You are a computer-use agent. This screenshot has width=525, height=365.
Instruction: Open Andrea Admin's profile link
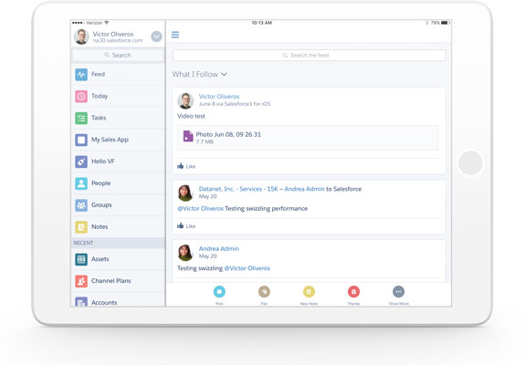point(219,248)
